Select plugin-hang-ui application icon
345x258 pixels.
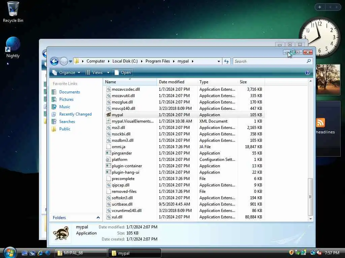[x=108, y=172]
